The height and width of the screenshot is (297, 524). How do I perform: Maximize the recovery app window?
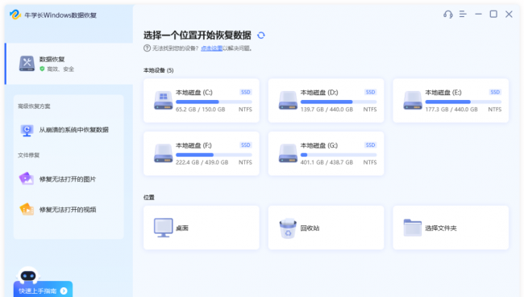[x=493, y=14]
